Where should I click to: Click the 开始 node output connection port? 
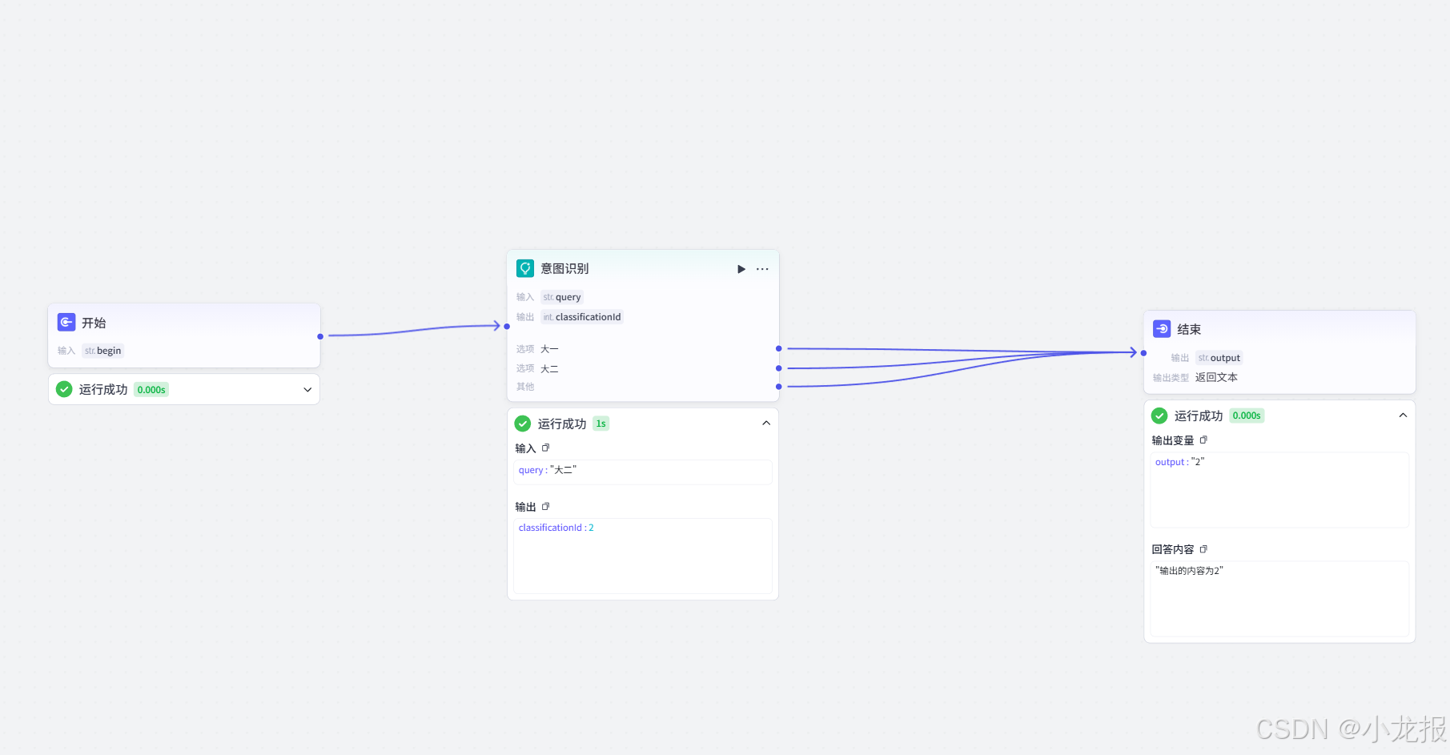pos(320,336)
